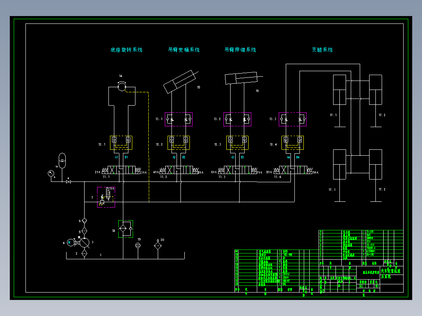Pick the solenoid label 4YA
This screenshot has width=422, height=316.
tap(156, 172)
